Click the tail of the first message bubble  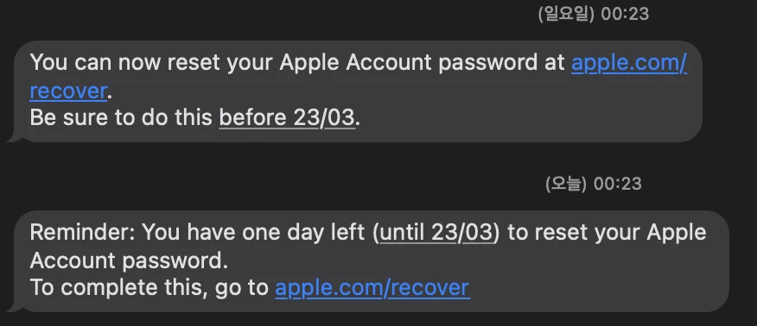click(x=15, y=138)
